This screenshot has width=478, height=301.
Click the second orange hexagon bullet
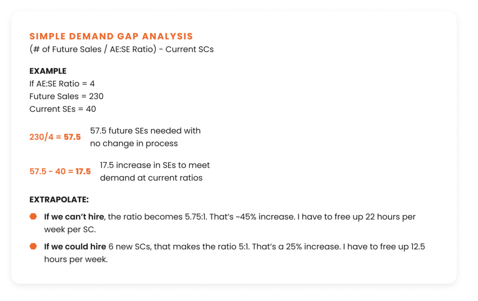click(x=33, y=246)
